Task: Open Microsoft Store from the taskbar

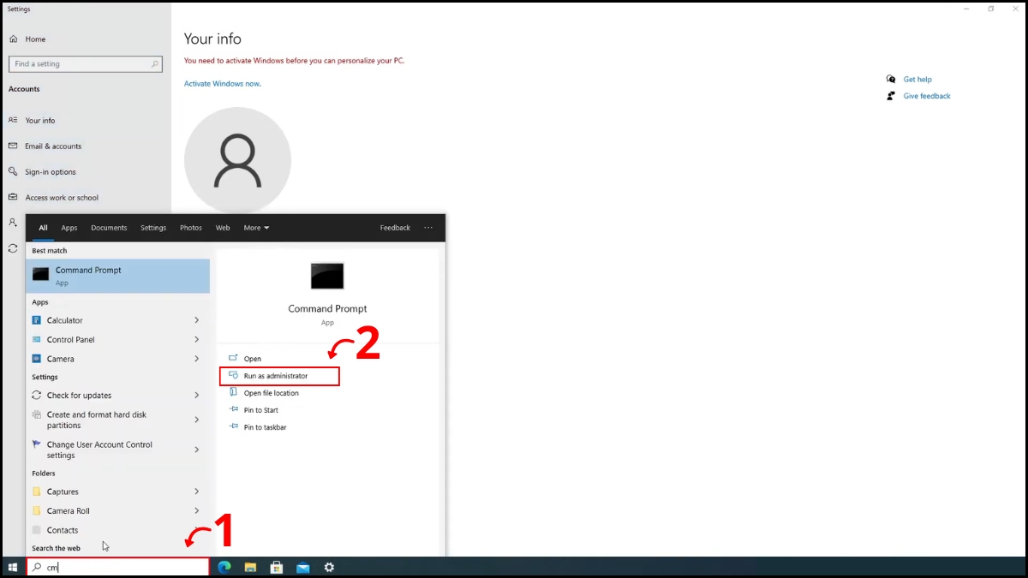Action: coord(276,567)
